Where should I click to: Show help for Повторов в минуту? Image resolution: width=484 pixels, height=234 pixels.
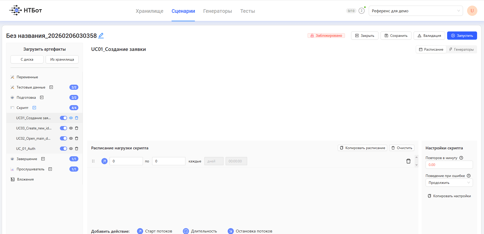(x=461, y=158)
